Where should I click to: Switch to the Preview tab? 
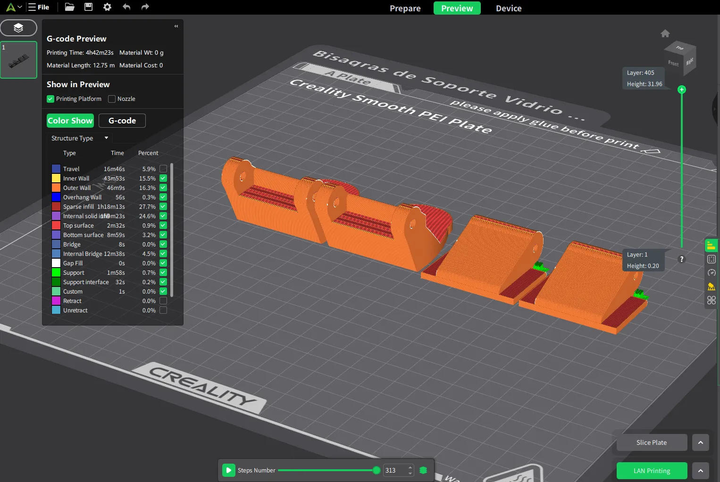coord(457,8)
